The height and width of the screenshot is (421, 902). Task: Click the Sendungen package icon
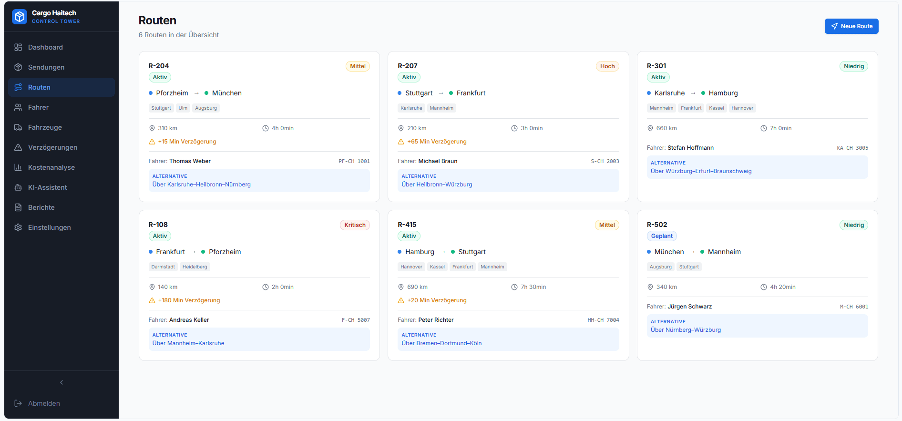click(x=18, y=67)
